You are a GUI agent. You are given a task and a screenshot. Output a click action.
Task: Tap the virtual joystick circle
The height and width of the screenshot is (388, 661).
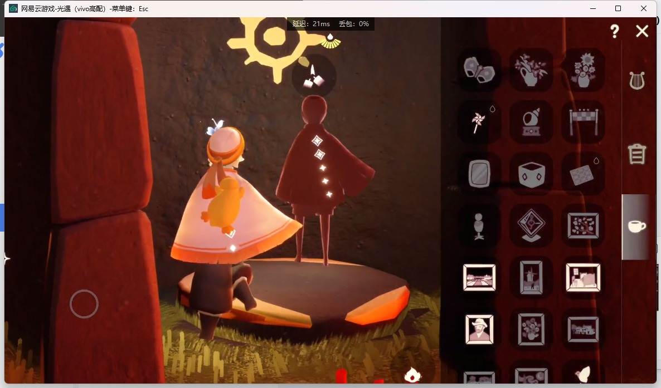(x=84, y=304)
